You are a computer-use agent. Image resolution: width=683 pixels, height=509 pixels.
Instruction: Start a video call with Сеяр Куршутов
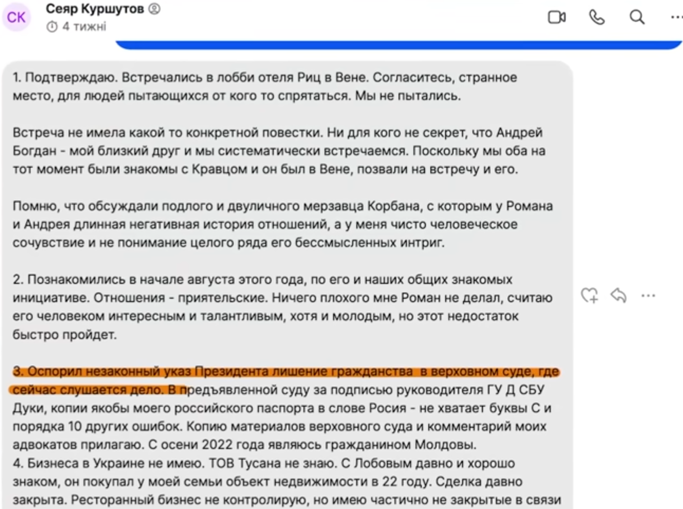pyautogui.click(x=557, y=17)
